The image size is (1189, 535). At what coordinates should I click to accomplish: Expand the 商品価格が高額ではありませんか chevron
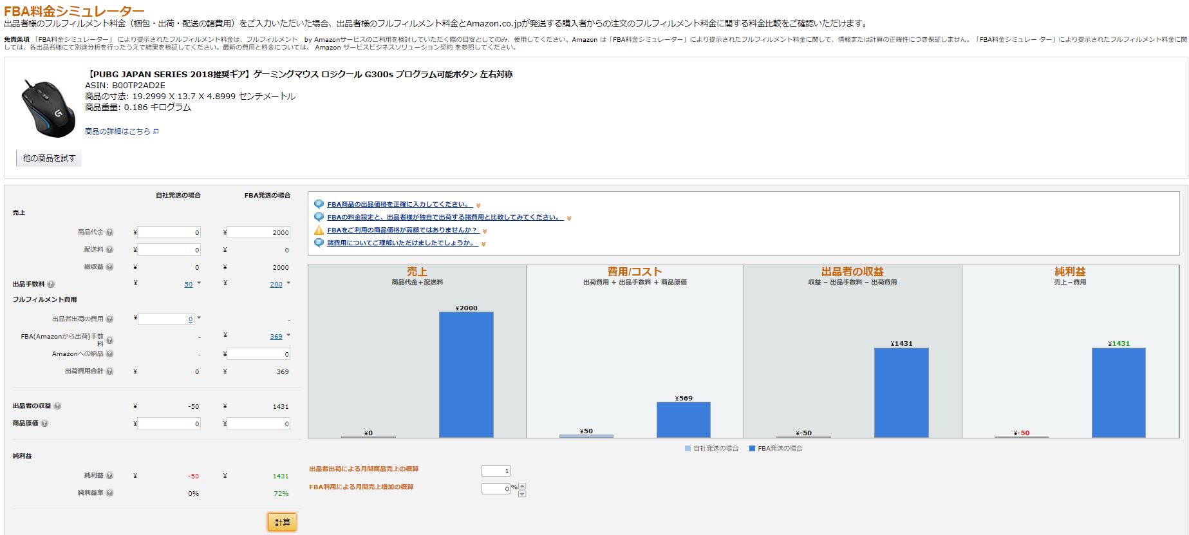[x=485, y=231]
